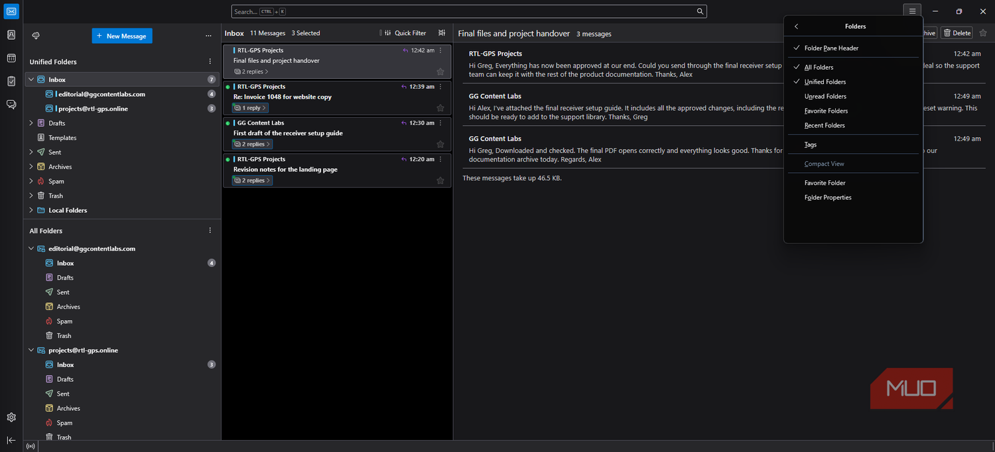Open the Chat space

click(x=11, y=104)
